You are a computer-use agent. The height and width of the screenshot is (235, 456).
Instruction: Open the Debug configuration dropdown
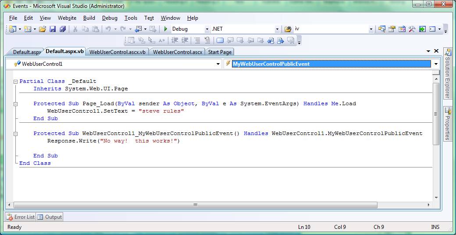coord(207,29)
